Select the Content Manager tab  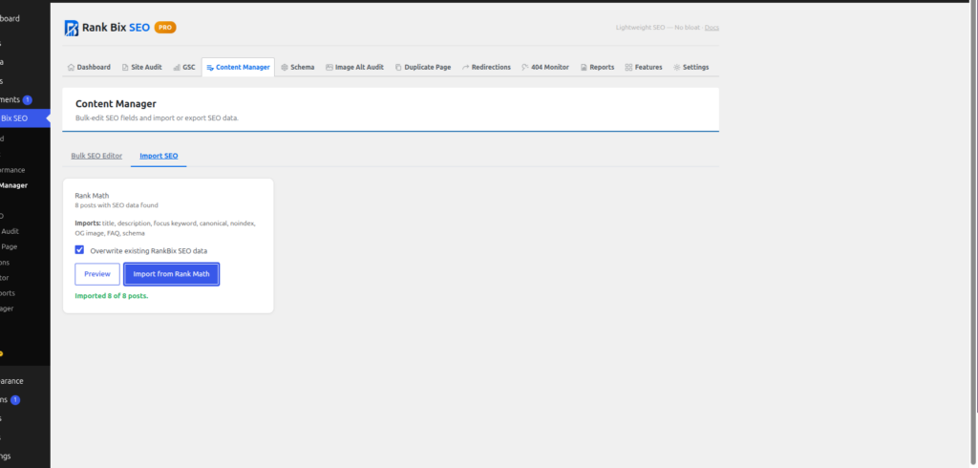click(x=238, y=68)
